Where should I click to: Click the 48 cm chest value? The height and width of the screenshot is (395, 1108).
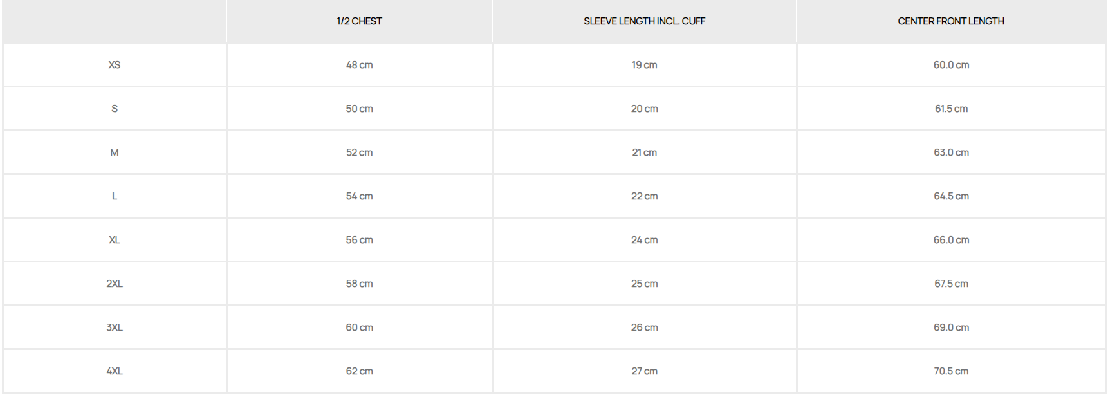359,65
